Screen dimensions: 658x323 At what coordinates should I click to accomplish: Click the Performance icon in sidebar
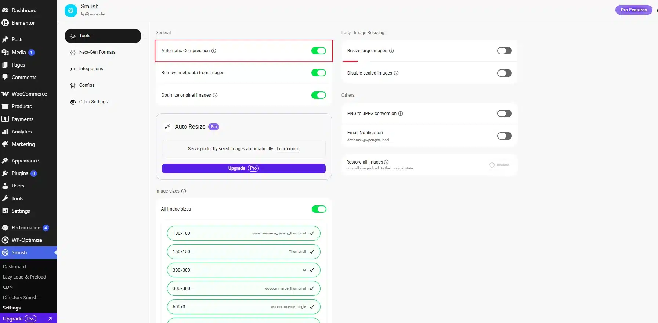click(x=5, y=227)
